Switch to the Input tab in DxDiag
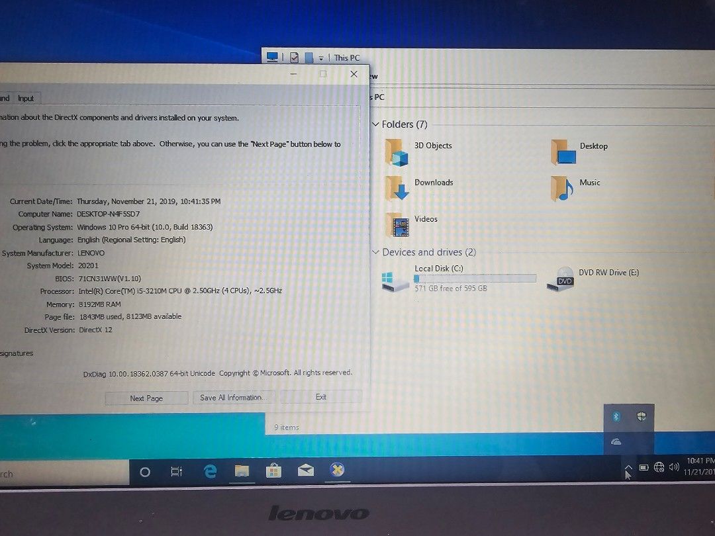Screen dimensions: 715x536 26,98
